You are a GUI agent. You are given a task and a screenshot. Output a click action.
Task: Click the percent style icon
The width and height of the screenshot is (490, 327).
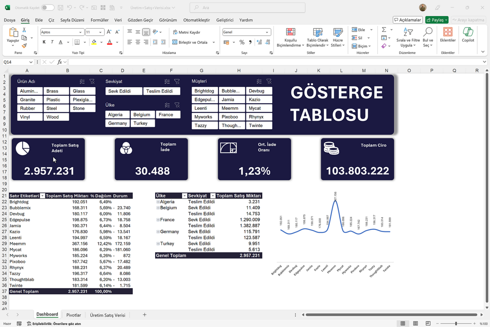[x=242, y=42]
